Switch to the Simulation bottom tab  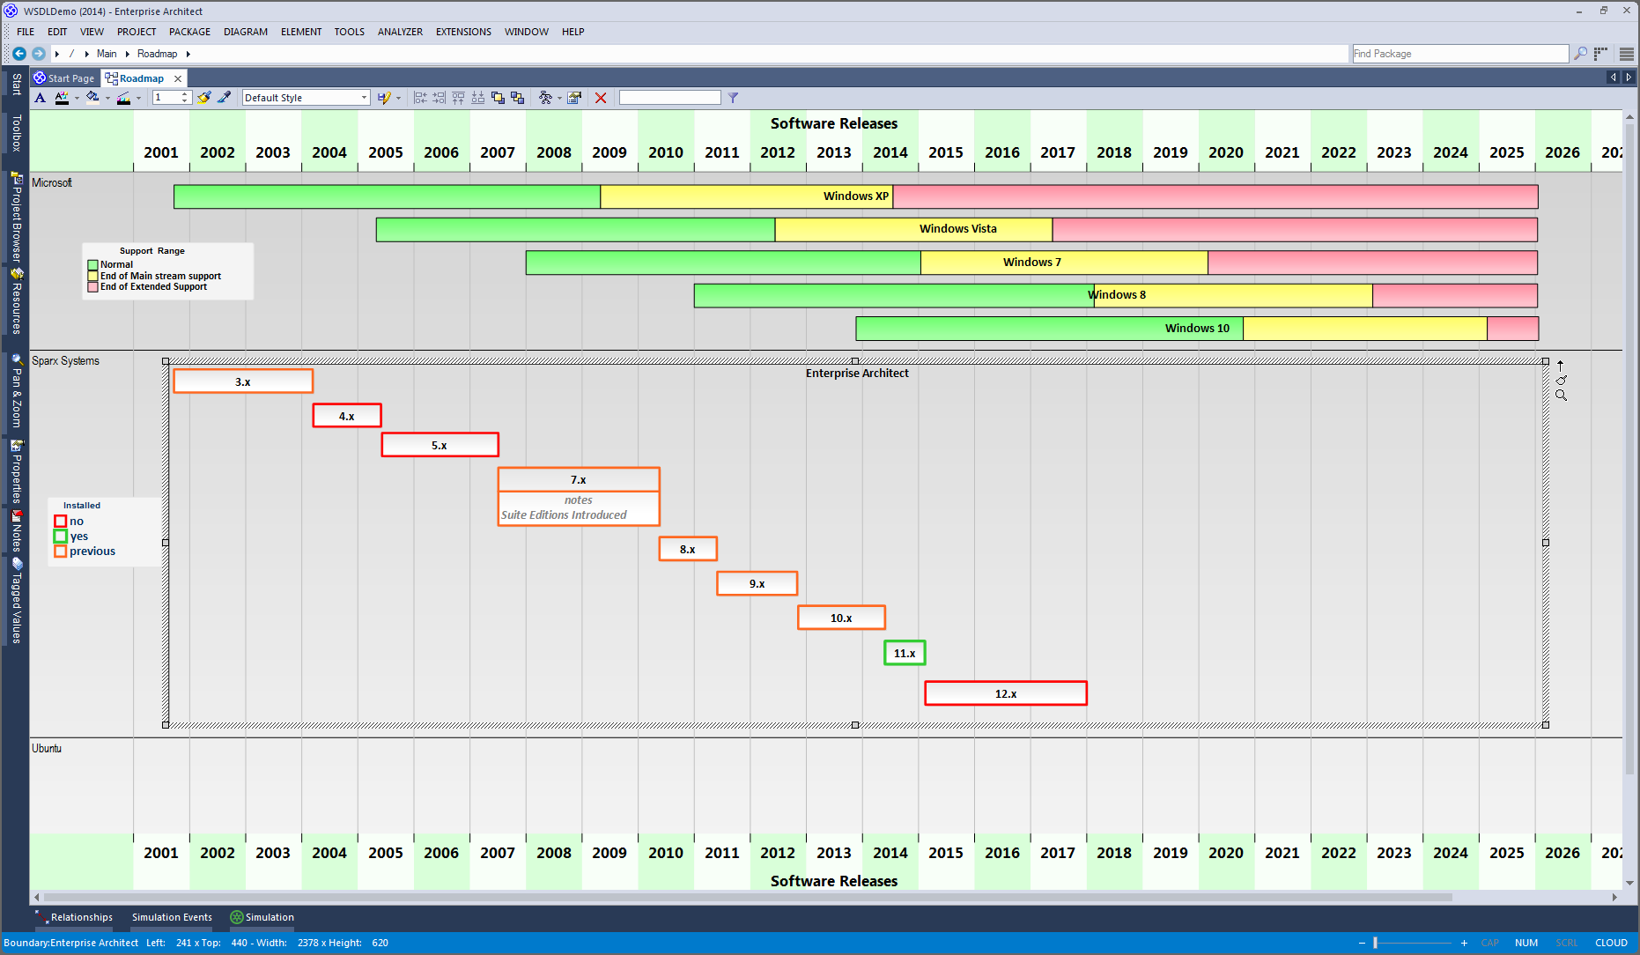[x=262, y=917]
